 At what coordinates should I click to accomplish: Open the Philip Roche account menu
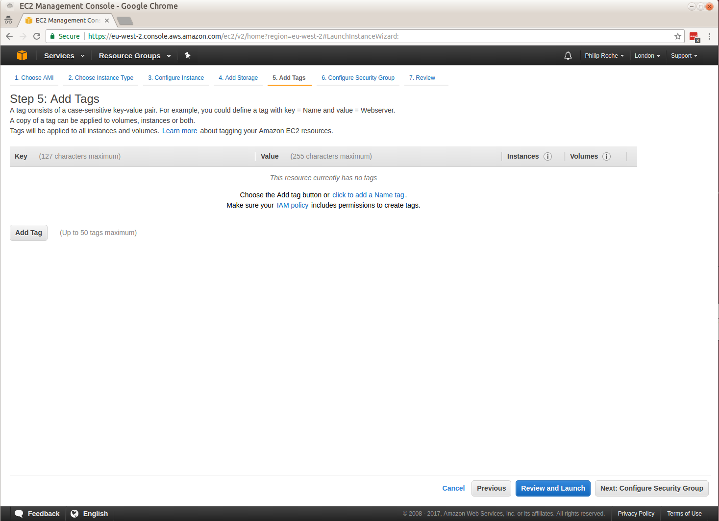(x=604, y=56)
